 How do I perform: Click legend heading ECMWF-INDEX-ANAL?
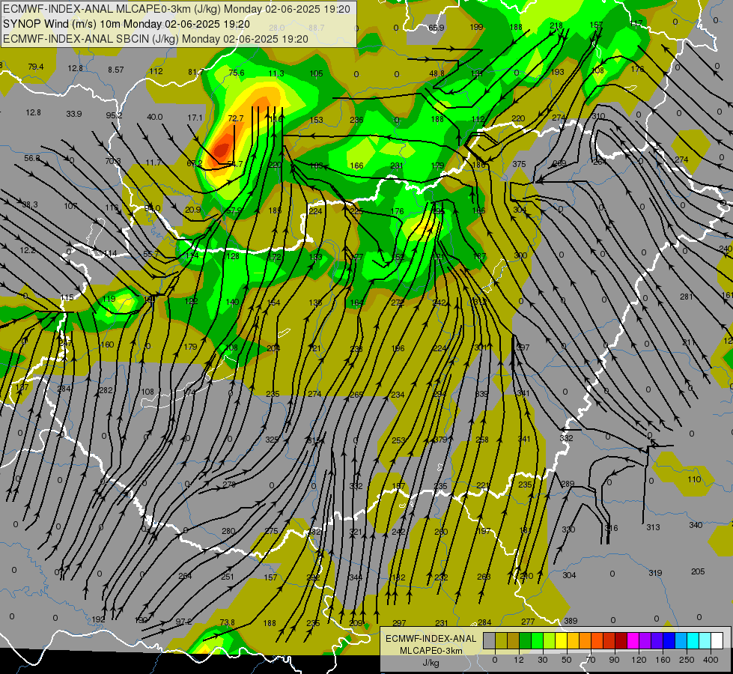coord(431,639)
